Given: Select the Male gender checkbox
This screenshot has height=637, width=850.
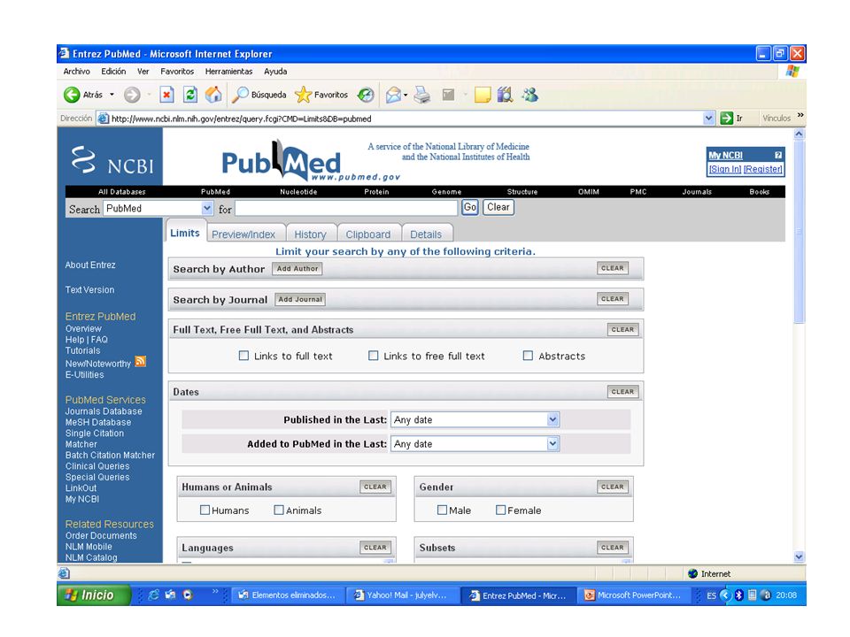Looking at the screenshot, I should (443, 510).
